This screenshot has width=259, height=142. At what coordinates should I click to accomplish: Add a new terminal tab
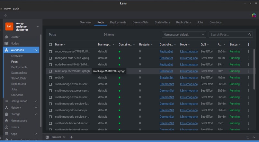(71, 137)
